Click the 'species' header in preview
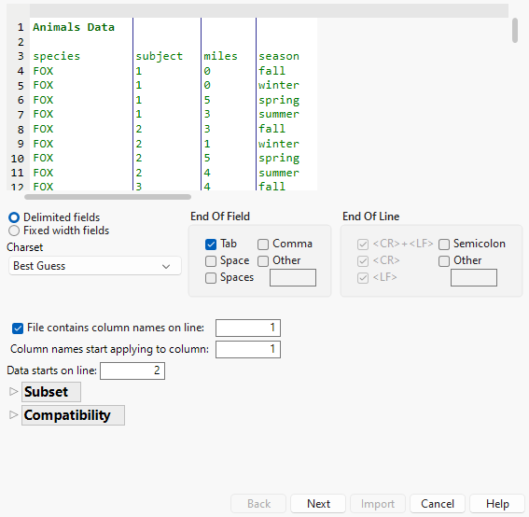 [x=56, y=56]
